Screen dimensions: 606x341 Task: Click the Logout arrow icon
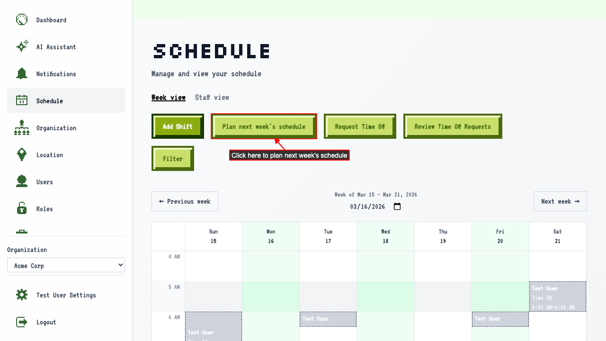22,322
